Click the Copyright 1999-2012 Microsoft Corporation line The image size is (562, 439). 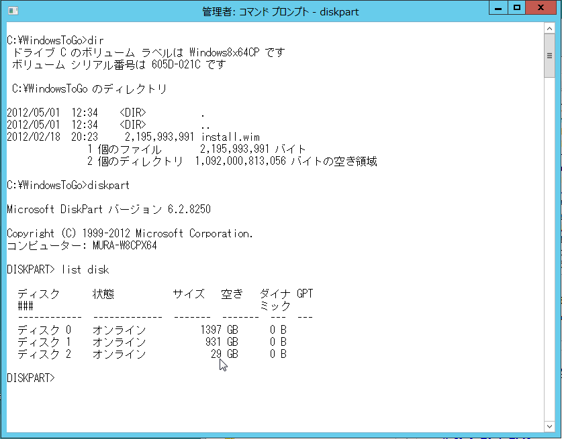[x=130, y=233]
